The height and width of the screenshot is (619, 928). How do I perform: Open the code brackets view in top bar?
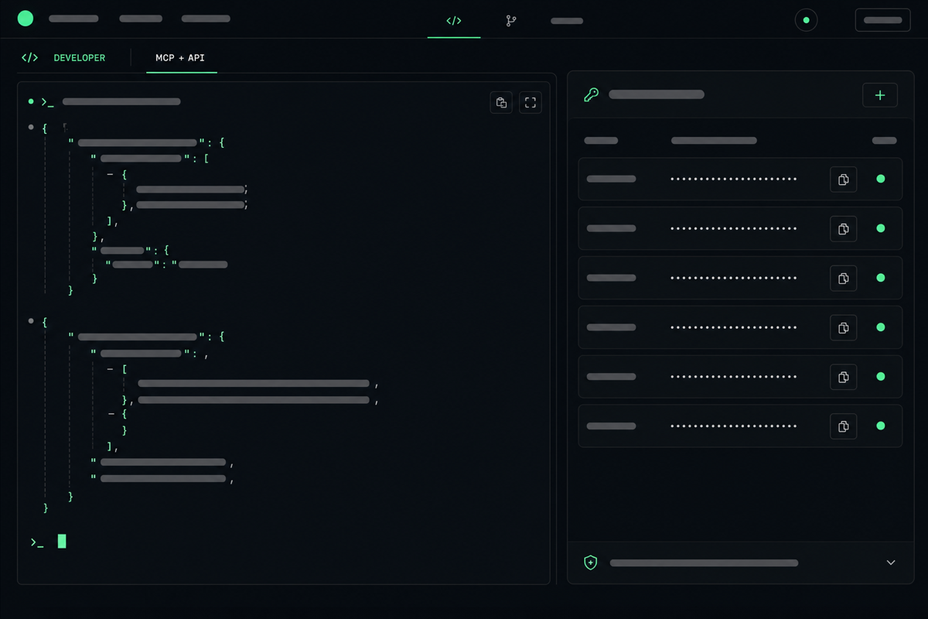[454, 21]
